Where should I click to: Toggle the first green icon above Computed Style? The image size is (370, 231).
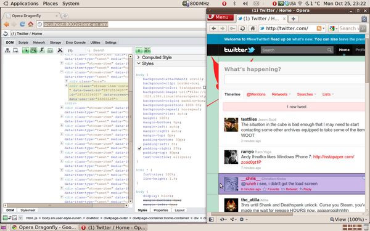pyautogui.click(x=139, y=51)
